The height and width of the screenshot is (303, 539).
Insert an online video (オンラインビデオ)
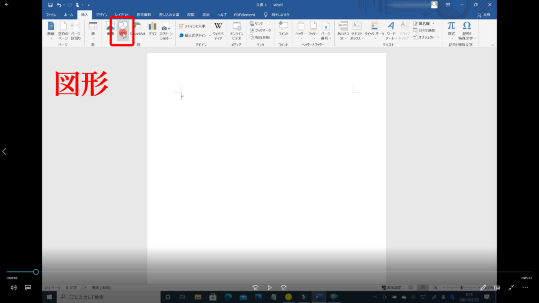coord(236,29)
